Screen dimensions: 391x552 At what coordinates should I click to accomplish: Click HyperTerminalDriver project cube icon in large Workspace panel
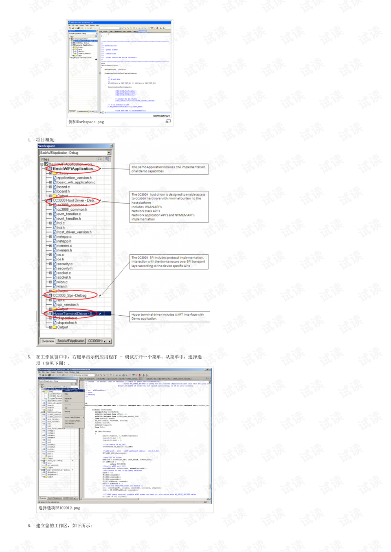pos(50,314)
